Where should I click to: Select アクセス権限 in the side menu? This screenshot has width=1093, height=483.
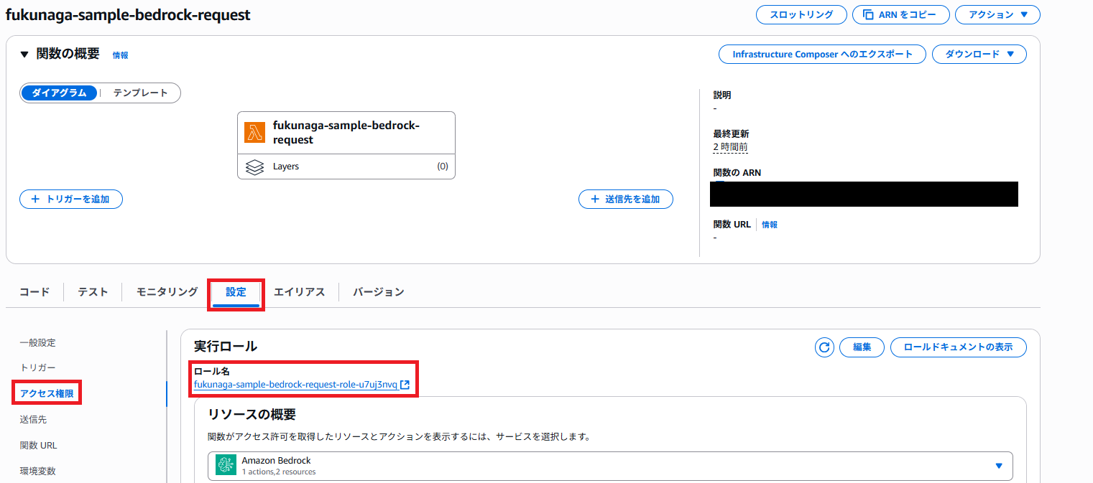pyautogui.click(x=47, y=393)
